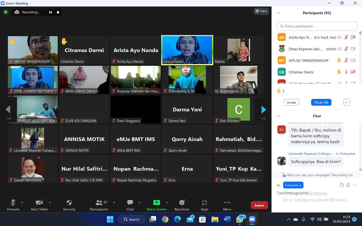This screenshot has width=362, height=226.
Task: Click the file attachment icon in chat
Action: click(x=342, y=185)
